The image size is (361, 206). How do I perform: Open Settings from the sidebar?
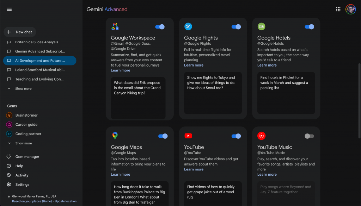[x=22, y=185]
